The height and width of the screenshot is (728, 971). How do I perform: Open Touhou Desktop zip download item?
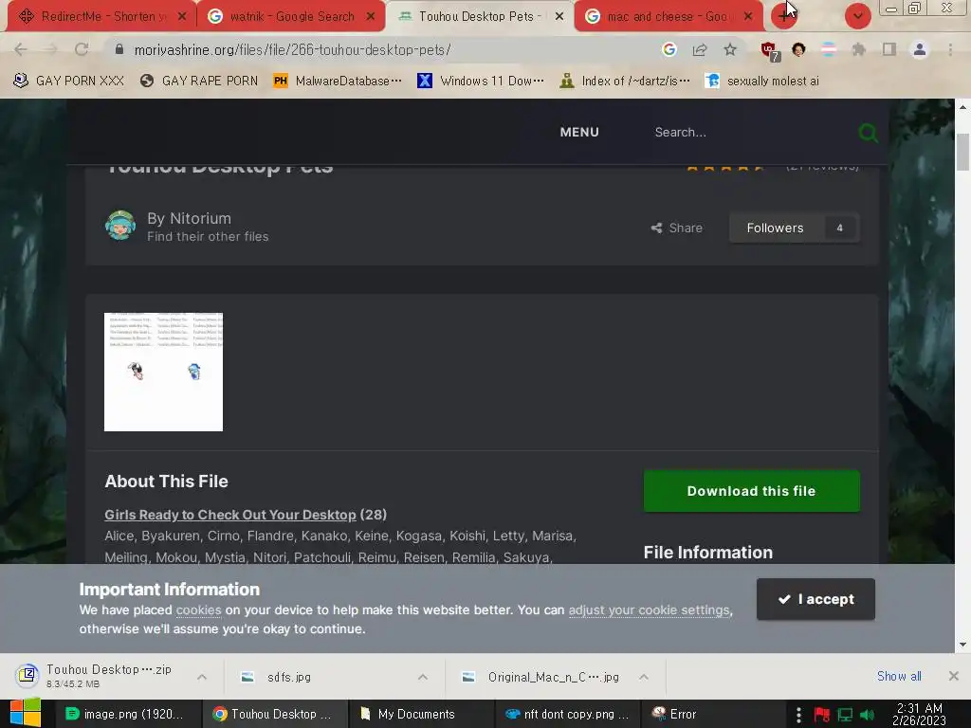[99, 676]
